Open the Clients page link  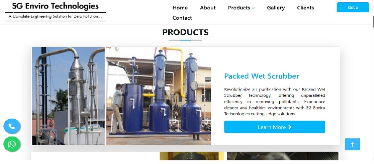pyautogui.click(x=305, y=8)
